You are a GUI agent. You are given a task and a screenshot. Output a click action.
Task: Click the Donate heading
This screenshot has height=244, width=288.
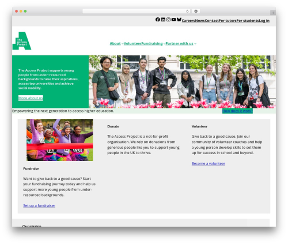click(113, 126)
